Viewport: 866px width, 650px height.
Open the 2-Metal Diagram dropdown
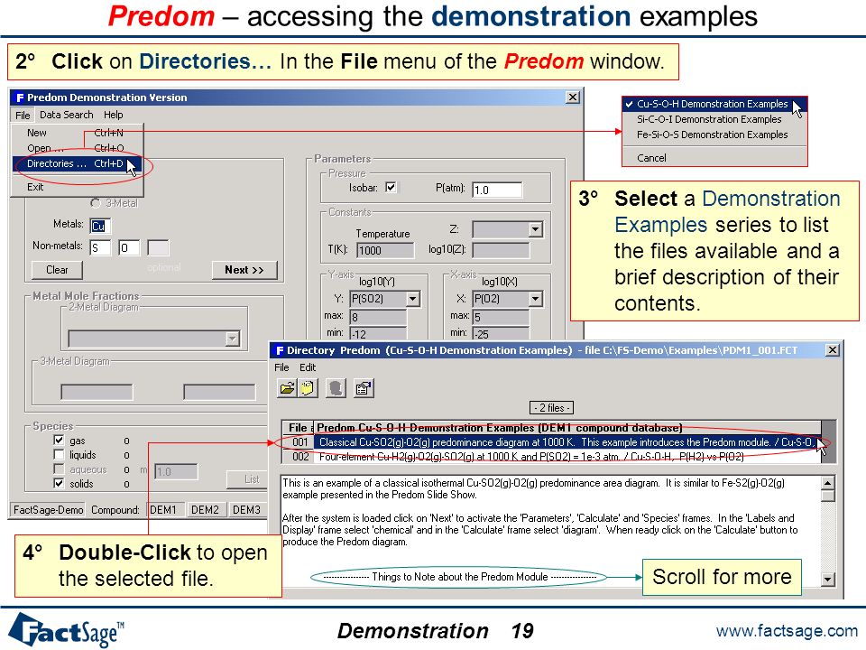(x=233, y=339)
